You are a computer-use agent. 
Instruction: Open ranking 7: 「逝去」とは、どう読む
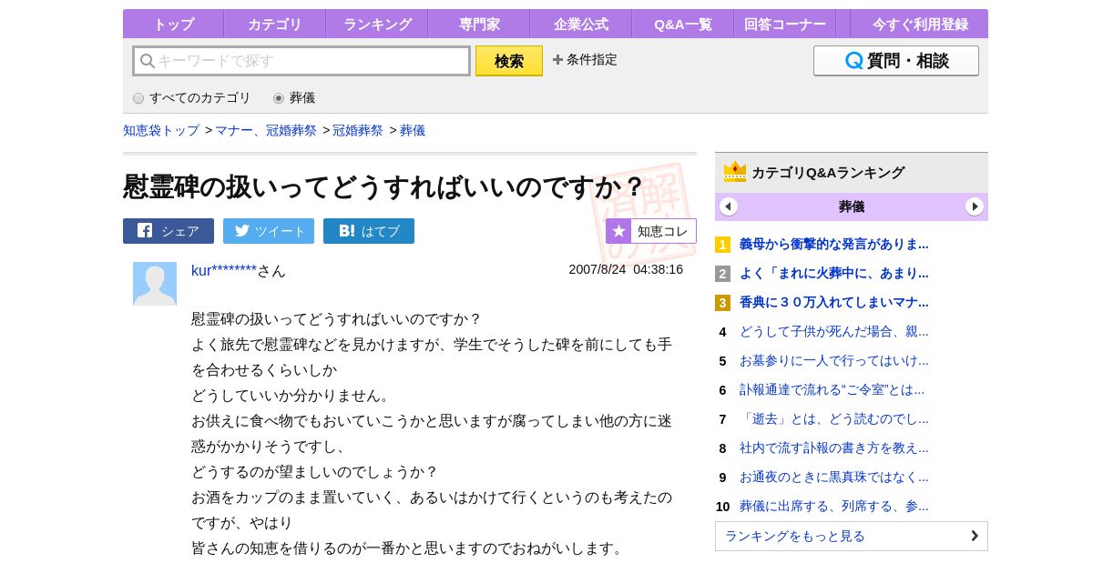point(834,419)
